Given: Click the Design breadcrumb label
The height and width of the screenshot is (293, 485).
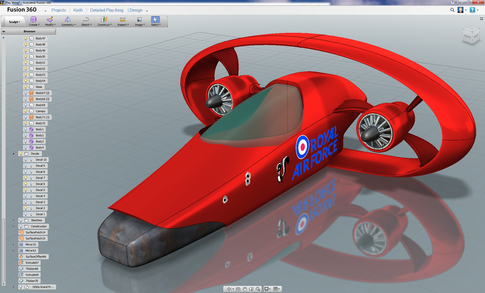Looking at the screenshot, I should (136, 10).
